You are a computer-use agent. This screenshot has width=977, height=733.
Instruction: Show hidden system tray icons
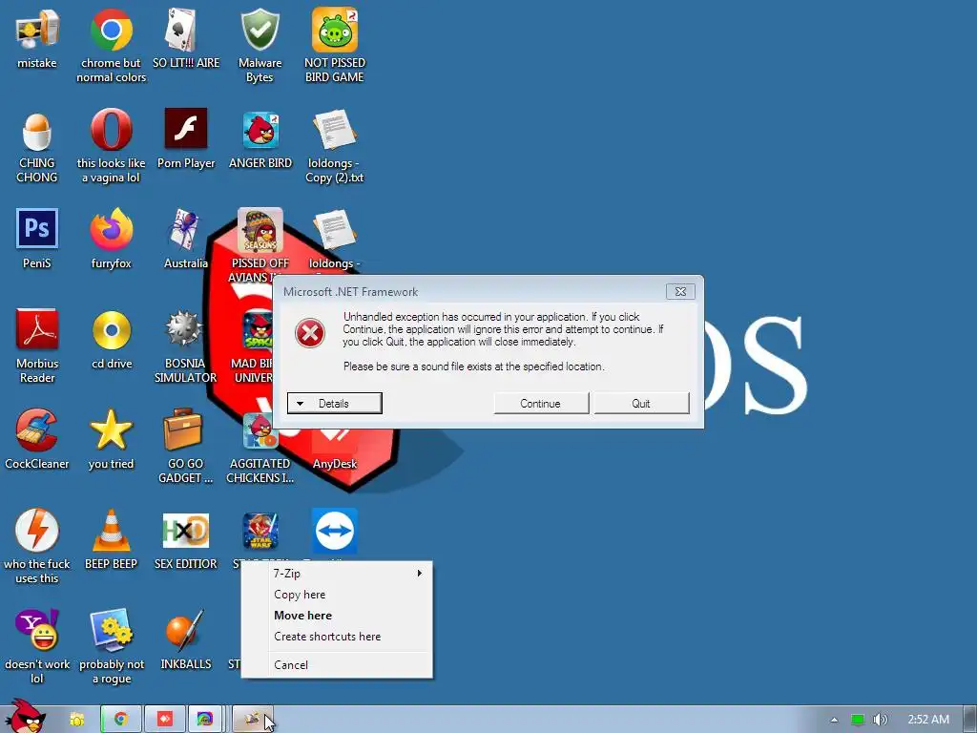834,720
